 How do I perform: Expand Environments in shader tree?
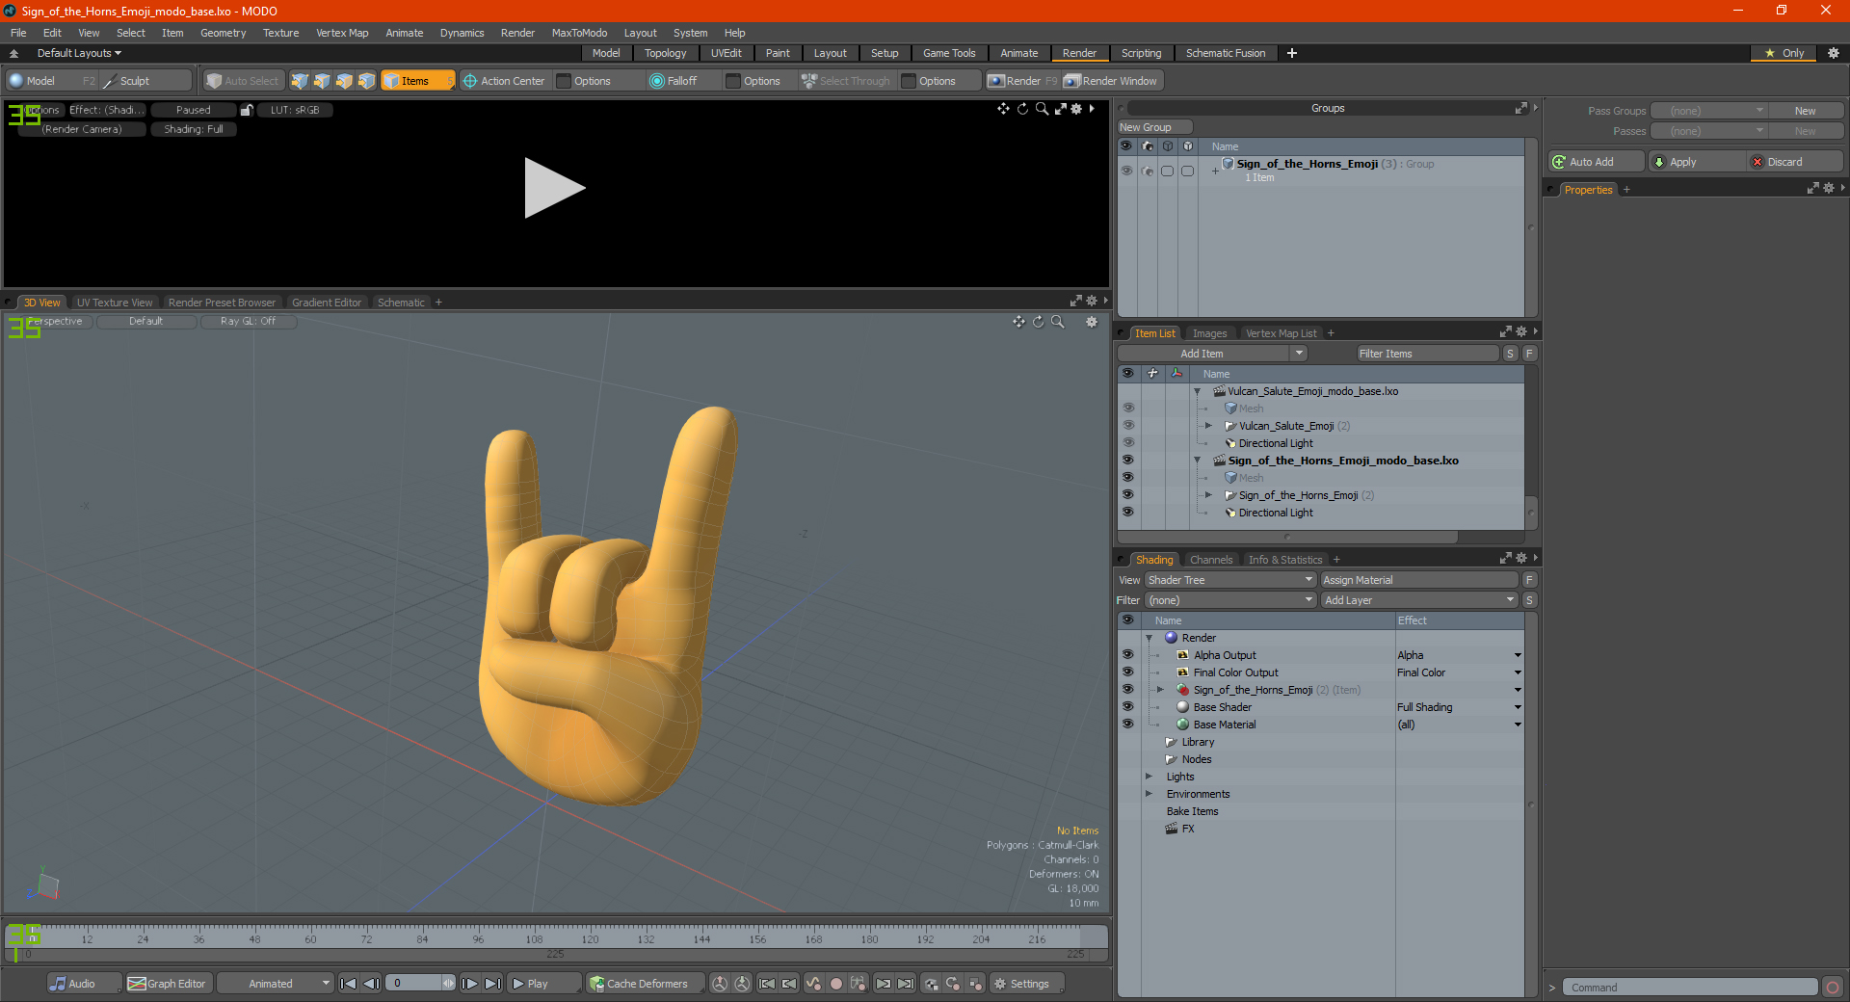[1149, 794]
